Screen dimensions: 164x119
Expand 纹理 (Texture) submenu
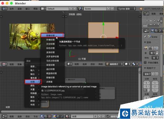coord(33,82)
